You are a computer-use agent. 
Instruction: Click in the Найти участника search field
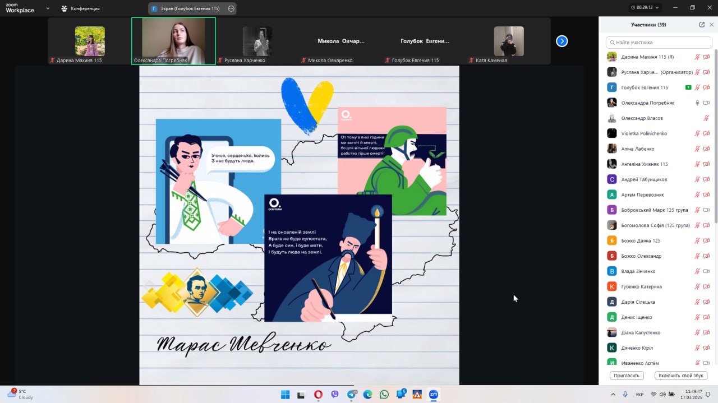click(659, 42)
